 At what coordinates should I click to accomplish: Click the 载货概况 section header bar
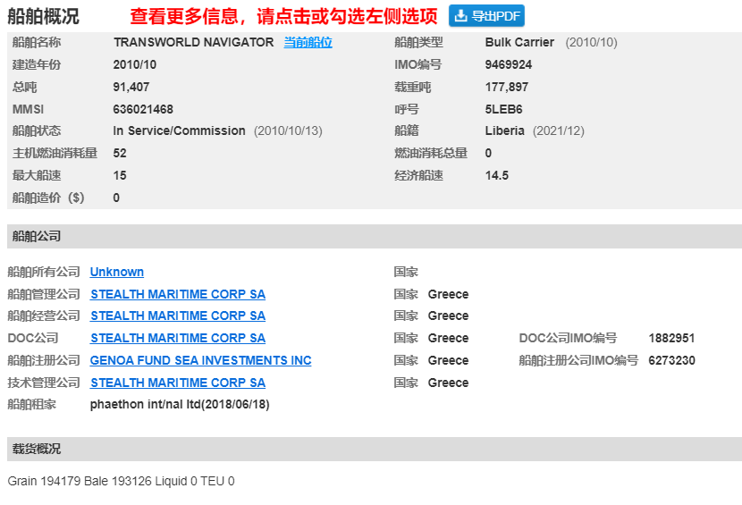[x=374, y=449]
